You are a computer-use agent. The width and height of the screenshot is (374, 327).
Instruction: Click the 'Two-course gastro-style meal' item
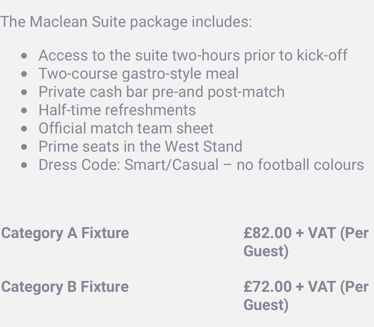coord(138,74)
